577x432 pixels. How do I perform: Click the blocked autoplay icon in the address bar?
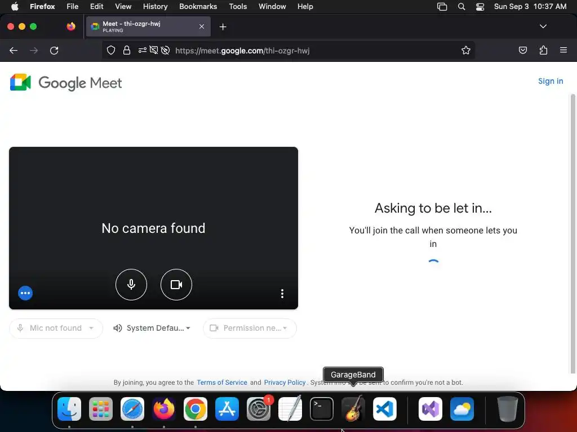click(165, 50)
